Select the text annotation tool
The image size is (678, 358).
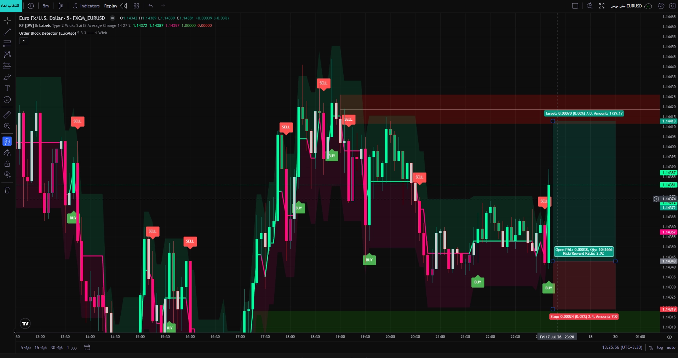(7, 88)
